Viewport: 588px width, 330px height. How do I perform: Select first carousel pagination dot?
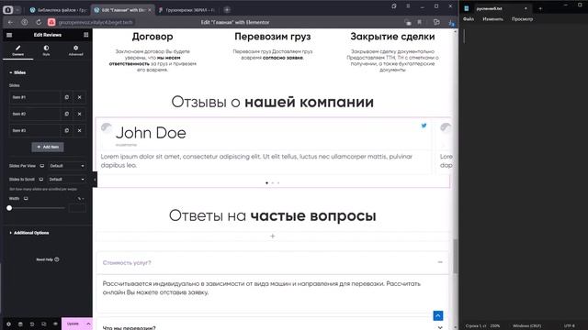pyautogui.click(x=266, y=183)
